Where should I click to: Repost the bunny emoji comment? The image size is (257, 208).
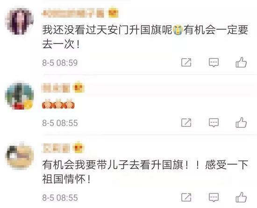[186, 122]
